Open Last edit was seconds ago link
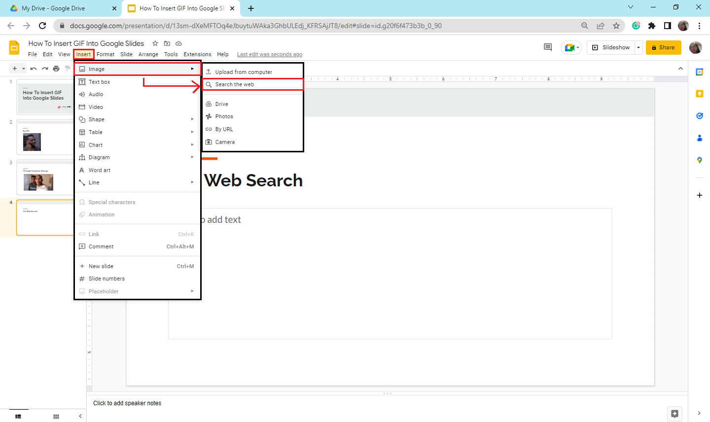The height and width of the screenshot is (422, 710). point(270,54)
